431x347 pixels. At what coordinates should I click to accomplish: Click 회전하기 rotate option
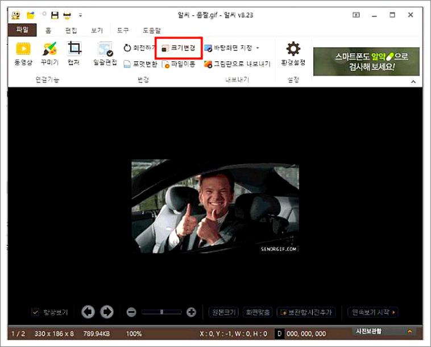(139, 48)
